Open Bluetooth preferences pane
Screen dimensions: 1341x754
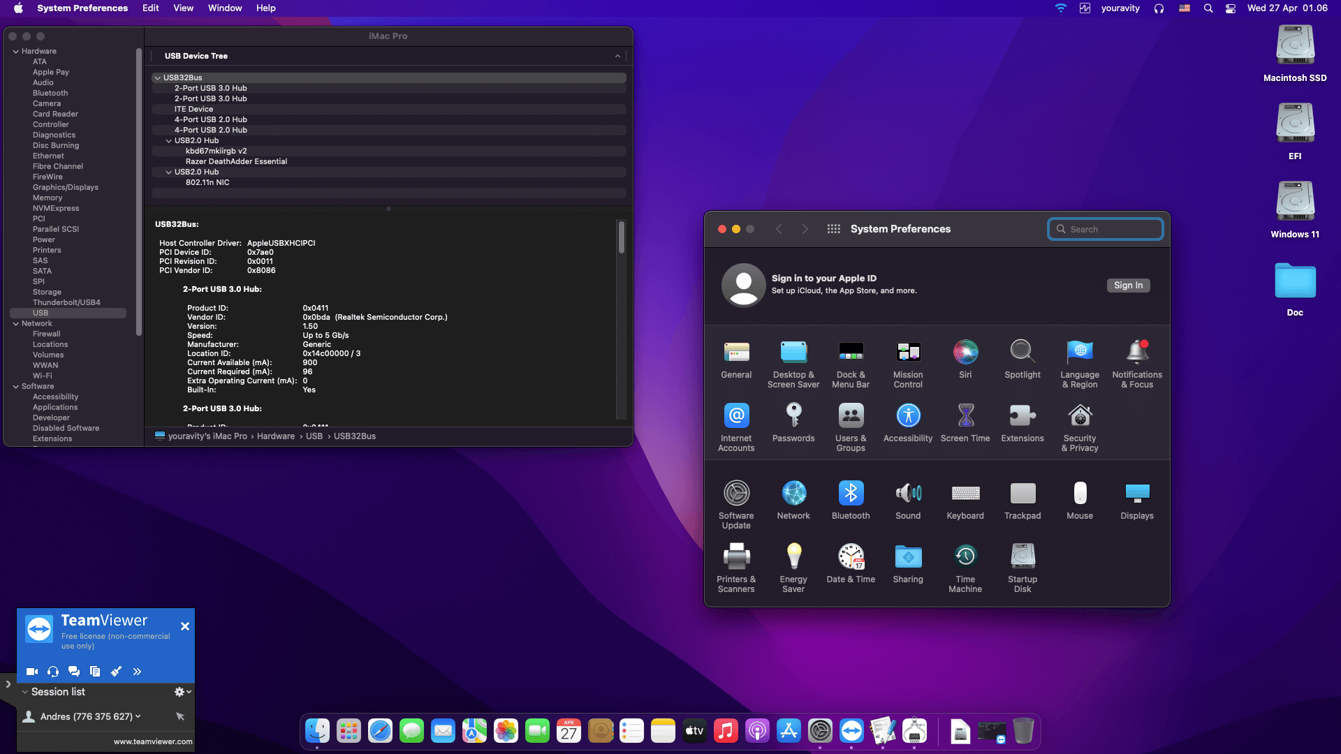[x=851, y=501]
